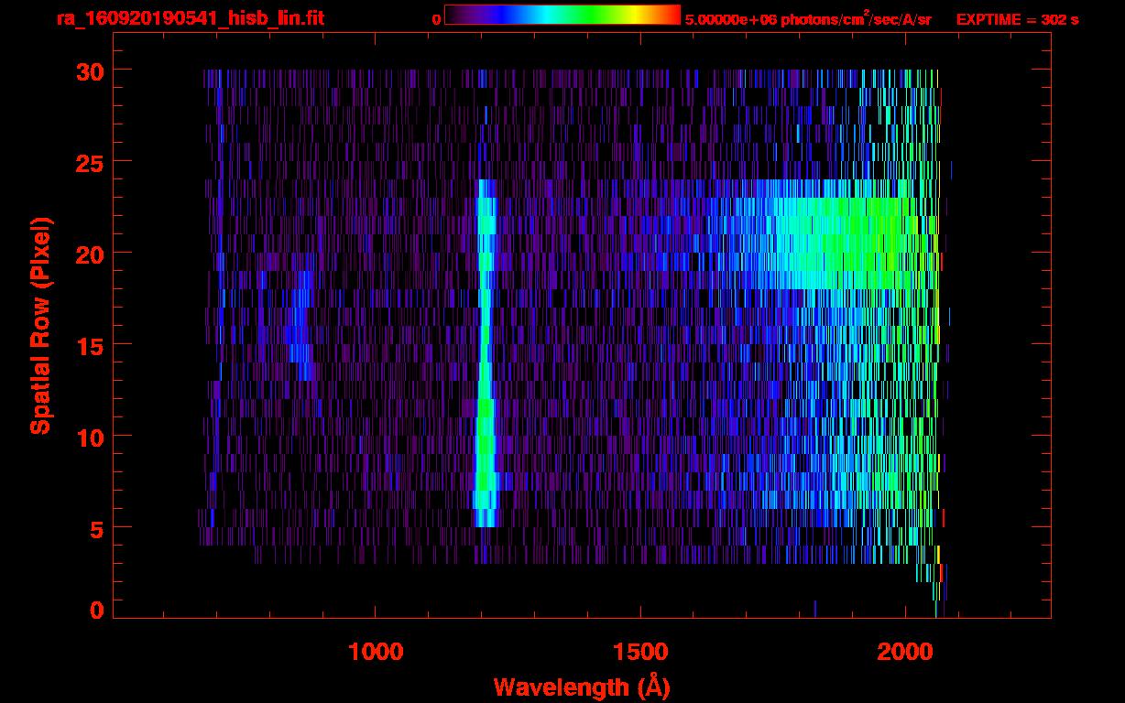Click the colorbar minimum value 0

(436, 20)
